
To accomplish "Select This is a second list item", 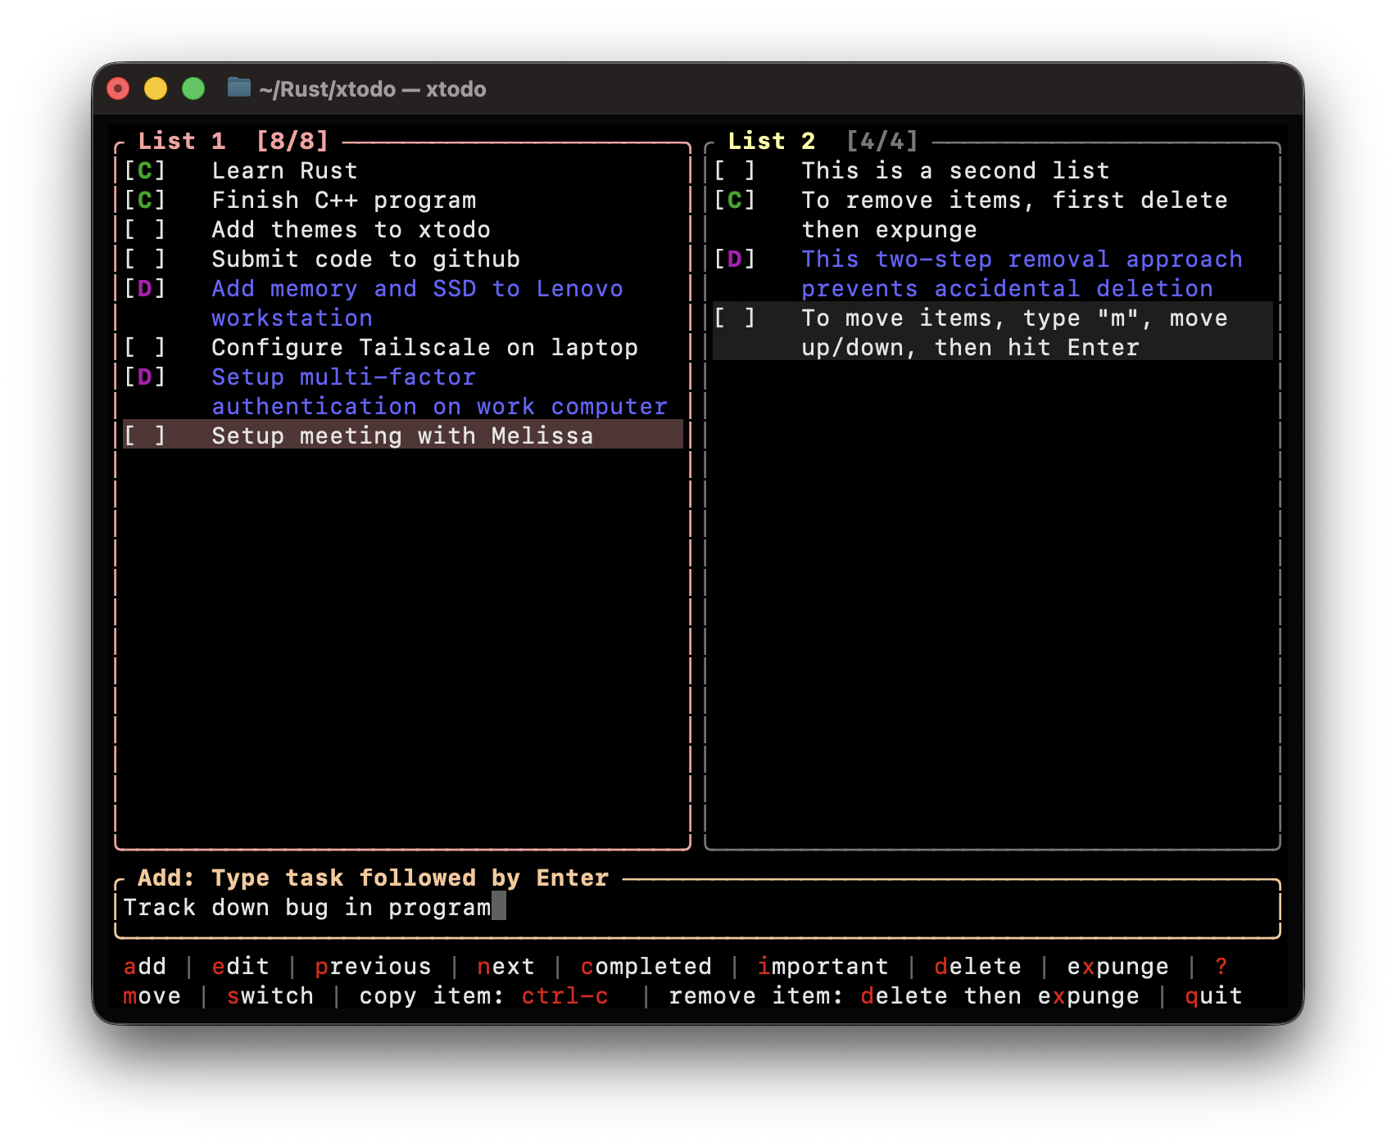I will click(956, 170).
